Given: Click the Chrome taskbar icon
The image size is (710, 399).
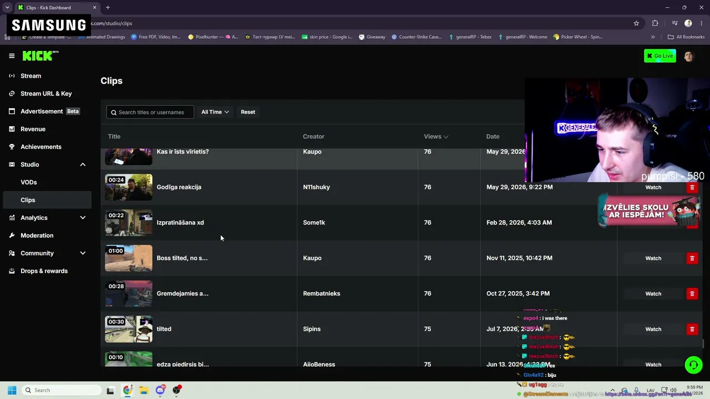Looking at the screenshot, I should [127, 390].
